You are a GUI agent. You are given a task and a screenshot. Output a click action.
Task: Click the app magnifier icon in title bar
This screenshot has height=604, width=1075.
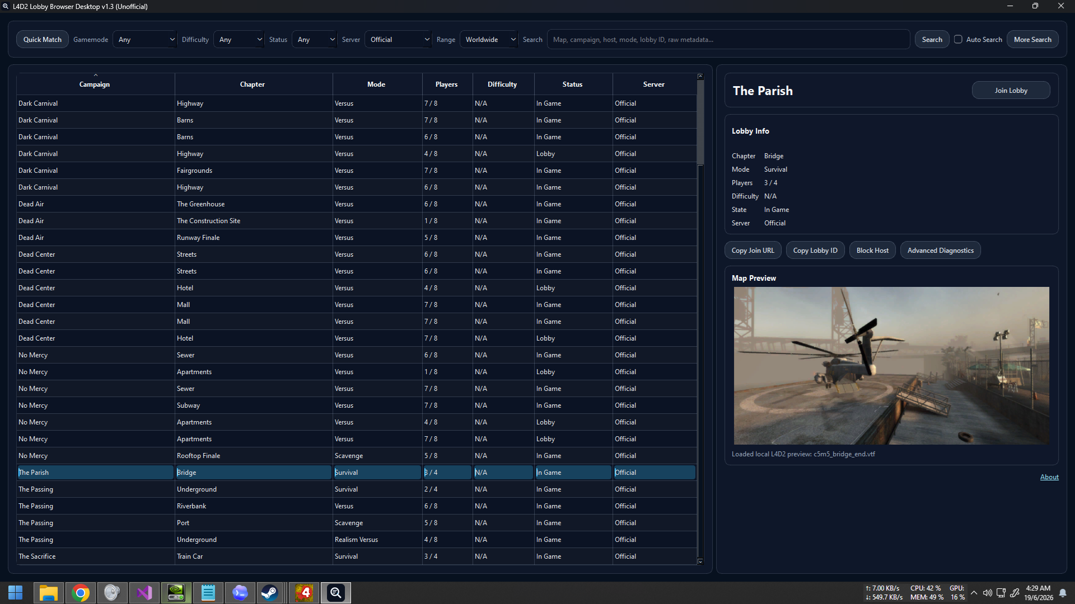pyautogui.click(x=6, y=6)
